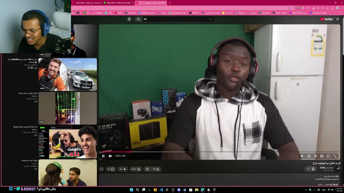Search with voice microphone button

pyautogui.click(x=129, y=19)
